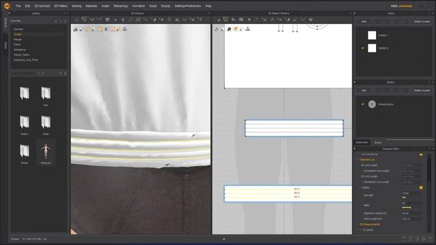
Task: Click Add button in Button panel
Action: tap(364, 91)
